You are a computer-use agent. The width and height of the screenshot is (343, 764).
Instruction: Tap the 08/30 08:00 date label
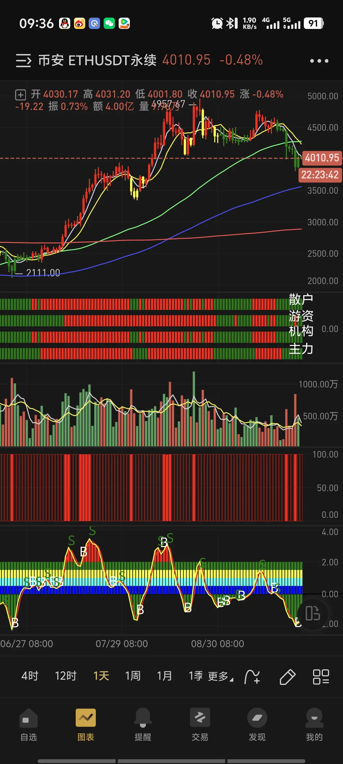(218, 644)
